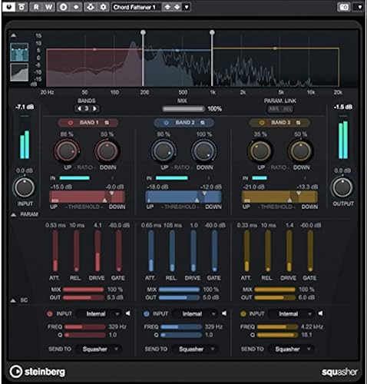Click Band 3 yellow threshold bar
The width and height of the screenshot is (367, 384).
click(279, 197)
